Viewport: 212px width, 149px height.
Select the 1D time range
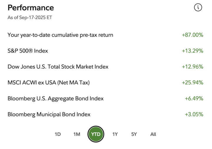(x=58, y=134)
